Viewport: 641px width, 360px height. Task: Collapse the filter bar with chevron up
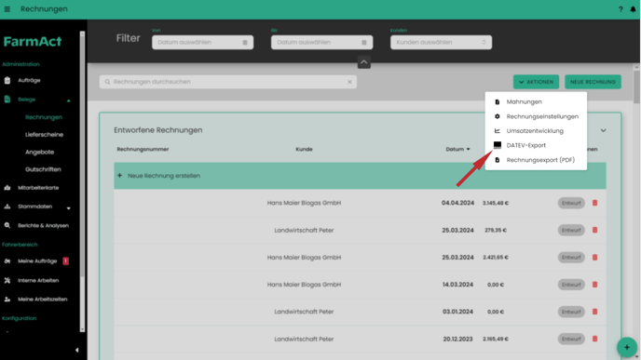tap(364, 62)
